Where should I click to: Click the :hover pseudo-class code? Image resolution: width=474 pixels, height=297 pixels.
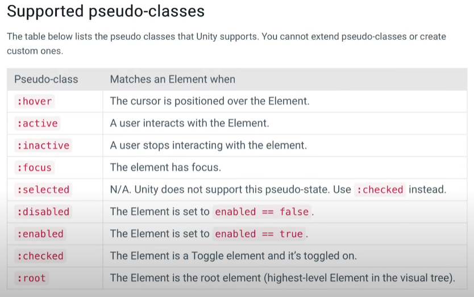[34, 102]
